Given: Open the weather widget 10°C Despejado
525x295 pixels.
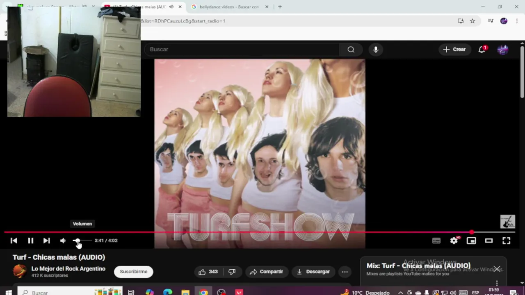Looking at the screenshot, I should (x=365, y=293).
